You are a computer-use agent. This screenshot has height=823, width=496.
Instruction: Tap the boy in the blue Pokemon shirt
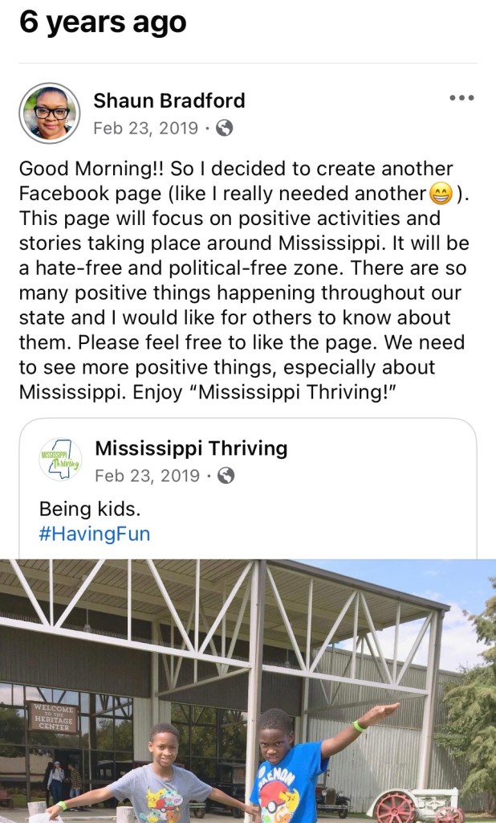tap(287, 772)
